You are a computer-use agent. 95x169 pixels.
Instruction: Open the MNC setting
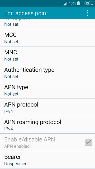[47, 55]
